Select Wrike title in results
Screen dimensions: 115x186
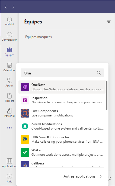coord(36,150)
